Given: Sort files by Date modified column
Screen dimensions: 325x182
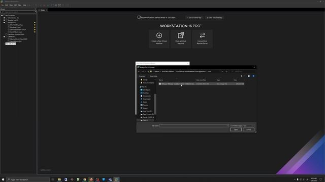Looking at the screenshot, I should pos(201,80).
